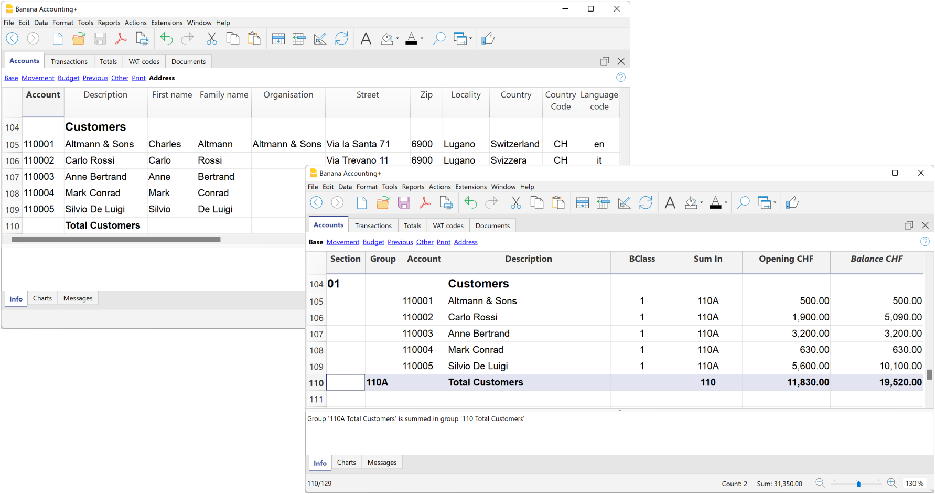The width and height of the screenshot is (935, 494).
Task: Switch to the Budget view in the back window
Action: pyautogui.click(x=68, y=78)
